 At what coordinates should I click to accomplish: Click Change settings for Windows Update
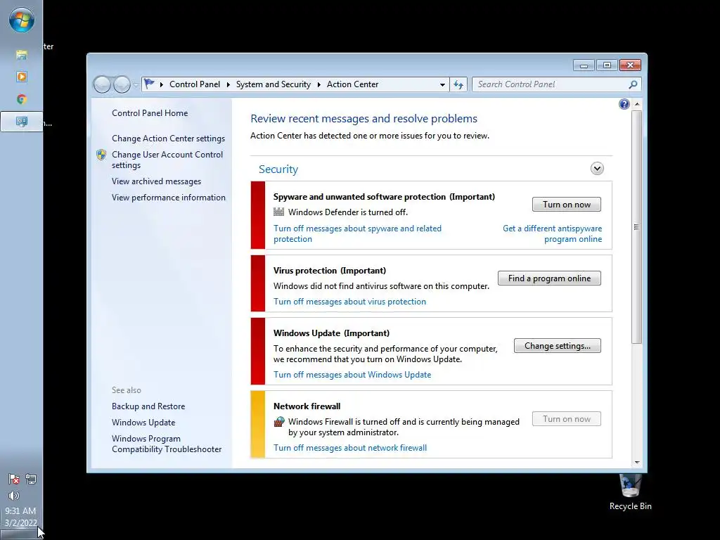tap(558, 346)
